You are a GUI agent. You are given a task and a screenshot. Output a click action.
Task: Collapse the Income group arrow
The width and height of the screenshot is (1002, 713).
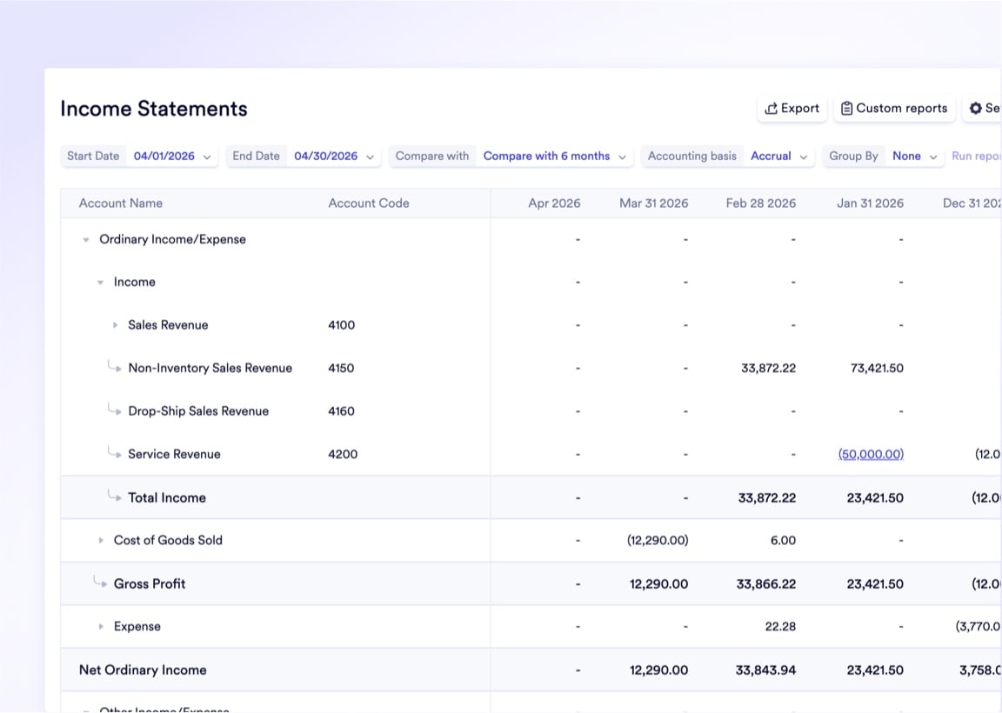[x=100, y=283]
